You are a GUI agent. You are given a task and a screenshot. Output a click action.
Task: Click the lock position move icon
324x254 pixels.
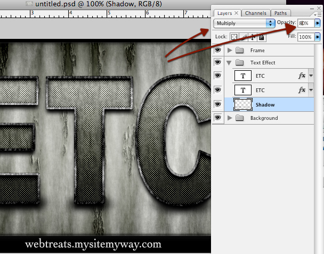(252, 37)
